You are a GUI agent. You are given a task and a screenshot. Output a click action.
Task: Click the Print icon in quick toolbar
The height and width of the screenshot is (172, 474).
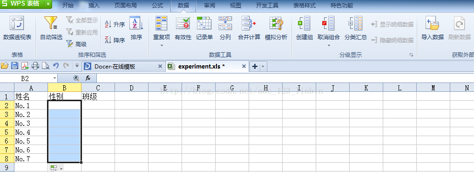[35, 66]
